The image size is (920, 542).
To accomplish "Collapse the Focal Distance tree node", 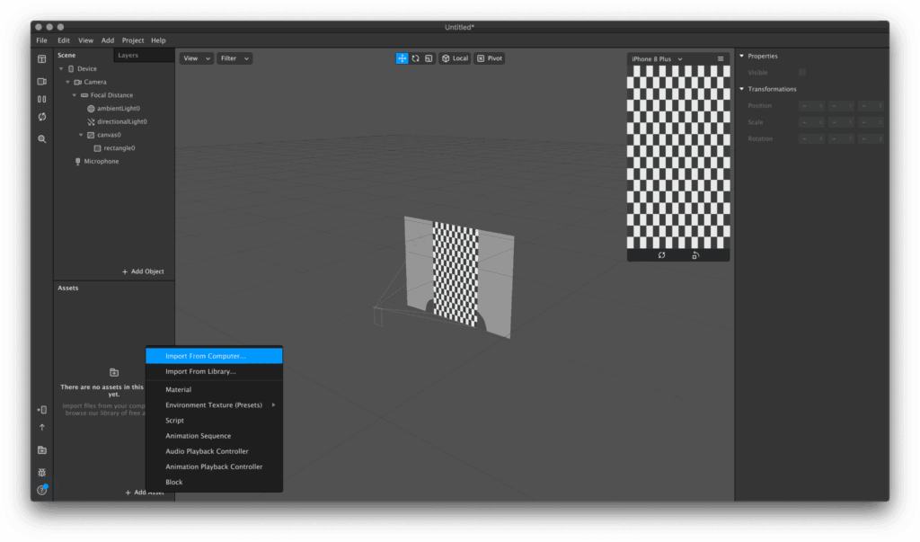I will (x=75, y=95).
